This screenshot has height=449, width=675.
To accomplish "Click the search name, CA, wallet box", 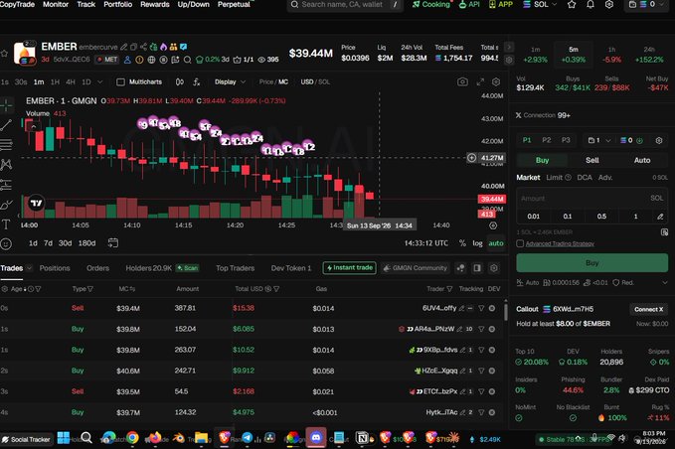I will [345, 5].
